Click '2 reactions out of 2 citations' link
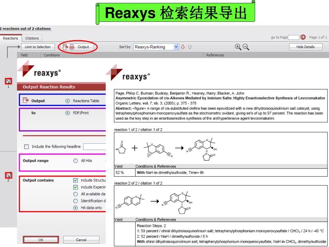This screenshot has height=247, width=329. click(25, 29)
